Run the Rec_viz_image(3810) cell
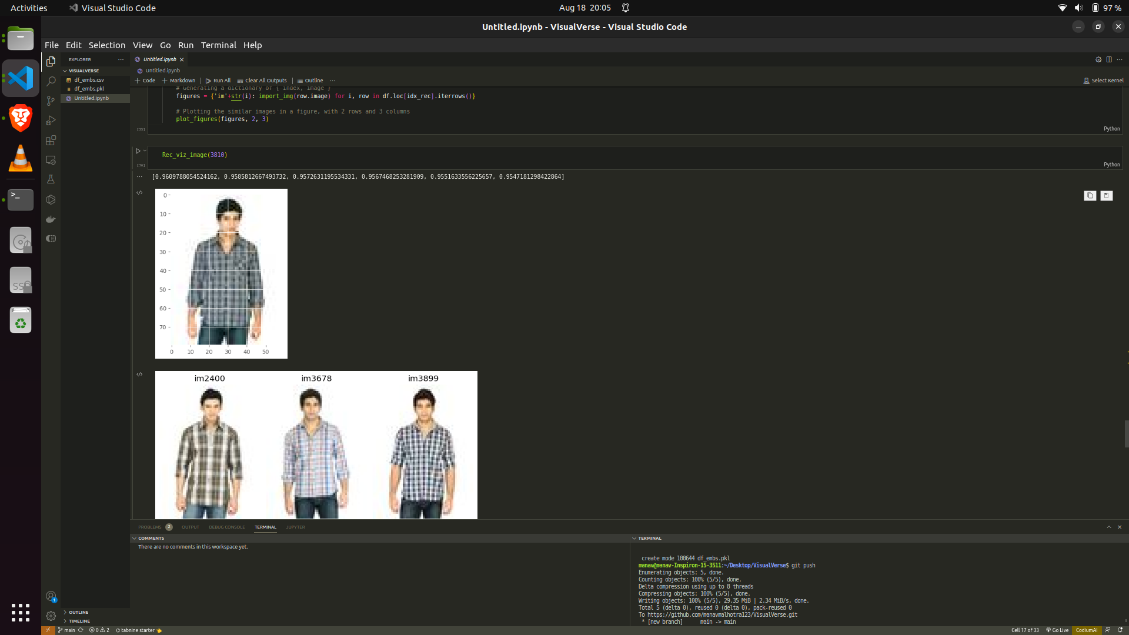The width and height of the screenshot is (1129, 635). point(139,151)
